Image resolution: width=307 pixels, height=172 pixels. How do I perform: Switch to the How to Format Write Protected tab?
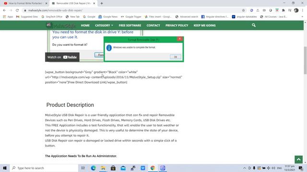tap(25, 3)
